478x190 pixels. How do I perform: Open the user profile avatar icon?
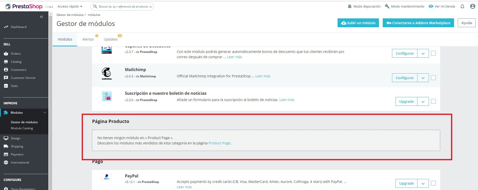point(473,6)
